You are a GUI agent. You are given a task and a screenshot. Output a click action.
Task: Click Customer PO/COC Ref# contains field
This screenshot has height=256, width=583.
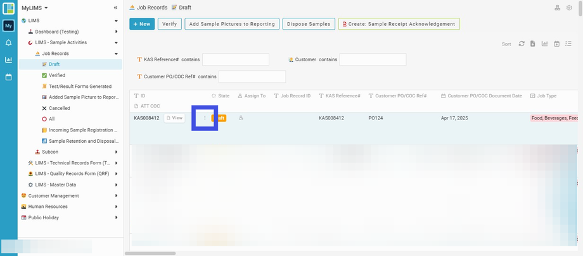pyautogui.click(x=252, y=76)
